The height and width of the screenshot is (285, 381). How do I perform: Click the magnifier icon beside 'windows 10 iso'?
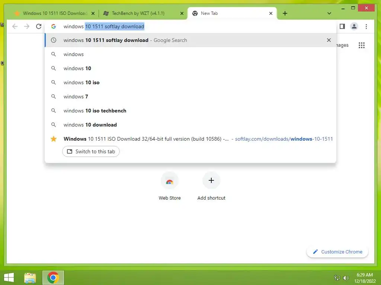coord(54,82)
